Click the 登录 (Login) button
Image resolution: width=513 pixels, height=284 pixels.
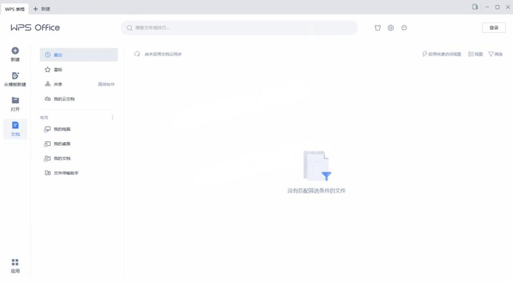click(x=494, y=28)
